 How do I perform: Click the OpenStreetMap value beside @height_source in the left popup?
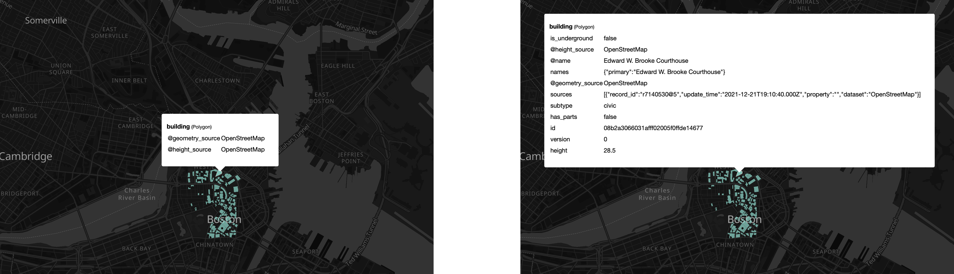coord(243,150)
